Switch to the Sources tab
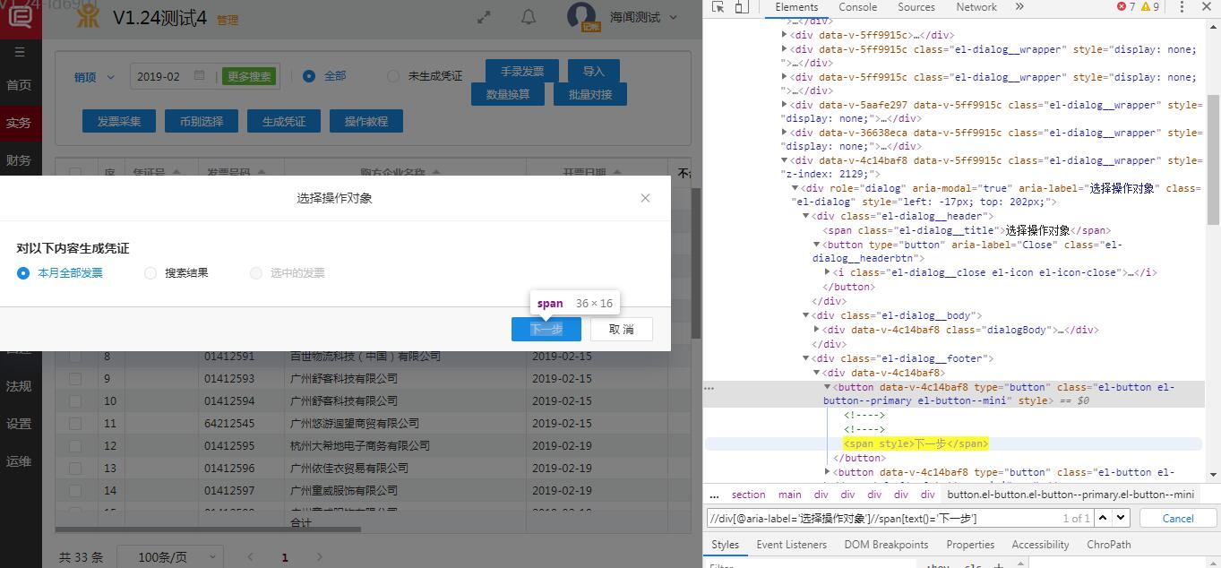Viewport: 1221px width, 568px height. coord(916,6)
